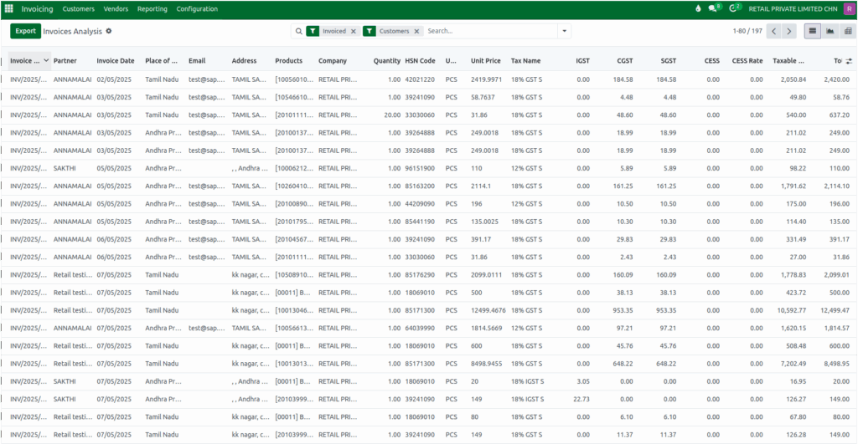This screenshot has width=858, height=444.
Task: Open the gear settings next to Invoices Analysis
Action: pyautogui.click(x=109, y=31)
